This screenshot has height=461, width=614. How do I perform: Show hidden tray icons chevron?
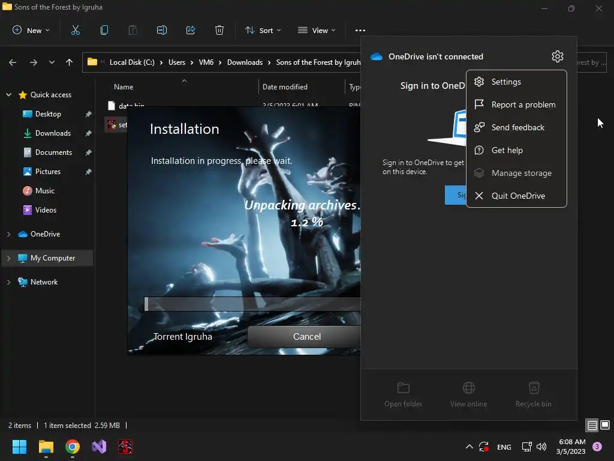(469, 447)
